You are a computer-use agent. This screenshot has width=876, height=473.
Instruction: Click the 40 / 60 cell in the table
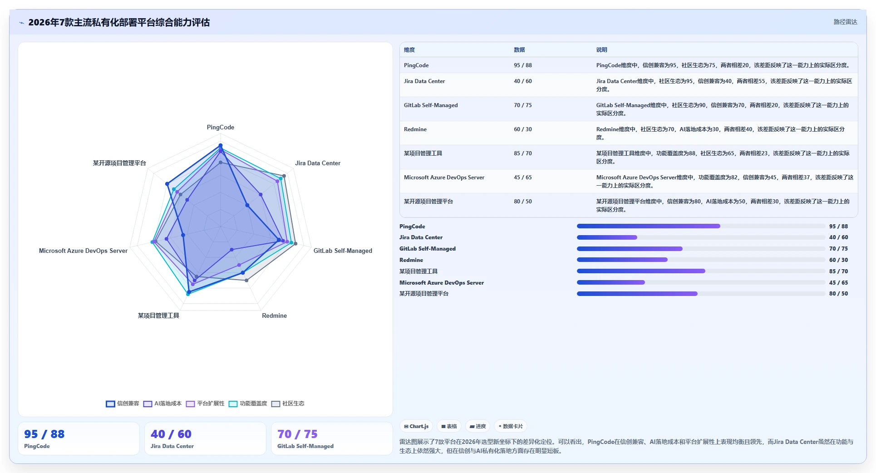point(523,81)
